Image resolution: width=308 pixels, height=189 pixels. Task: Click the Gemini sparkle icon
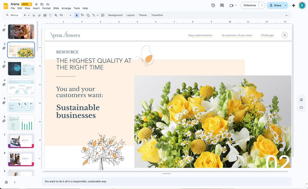coord(293,5)
